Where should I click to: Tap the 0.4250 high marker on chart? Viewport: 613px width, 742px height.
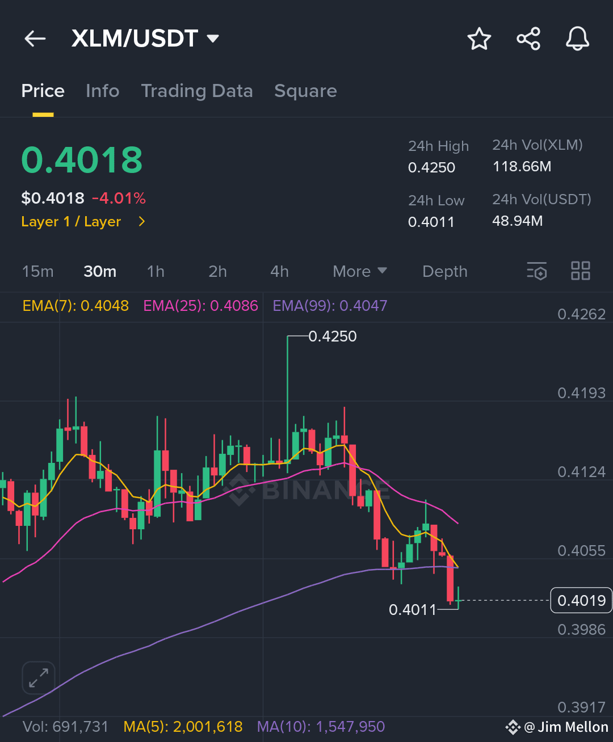click(333, 336)
